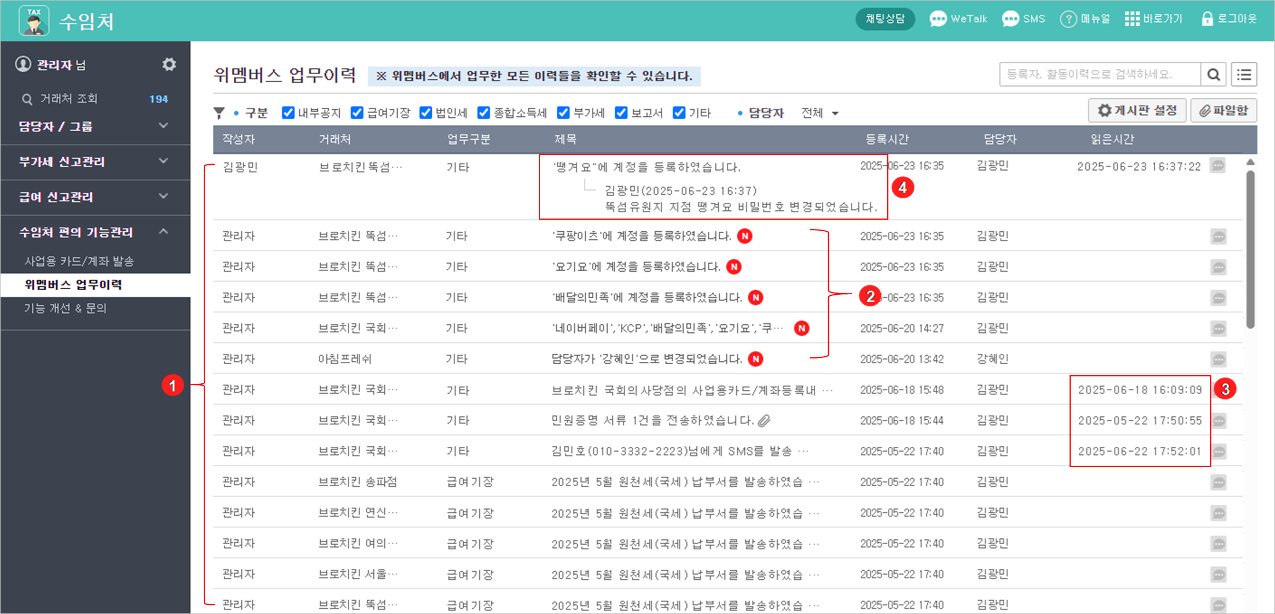Viewport: 1275px width, 614px height.
Task: Open admin settings gear in sidebar
Action: pos(169,64)
